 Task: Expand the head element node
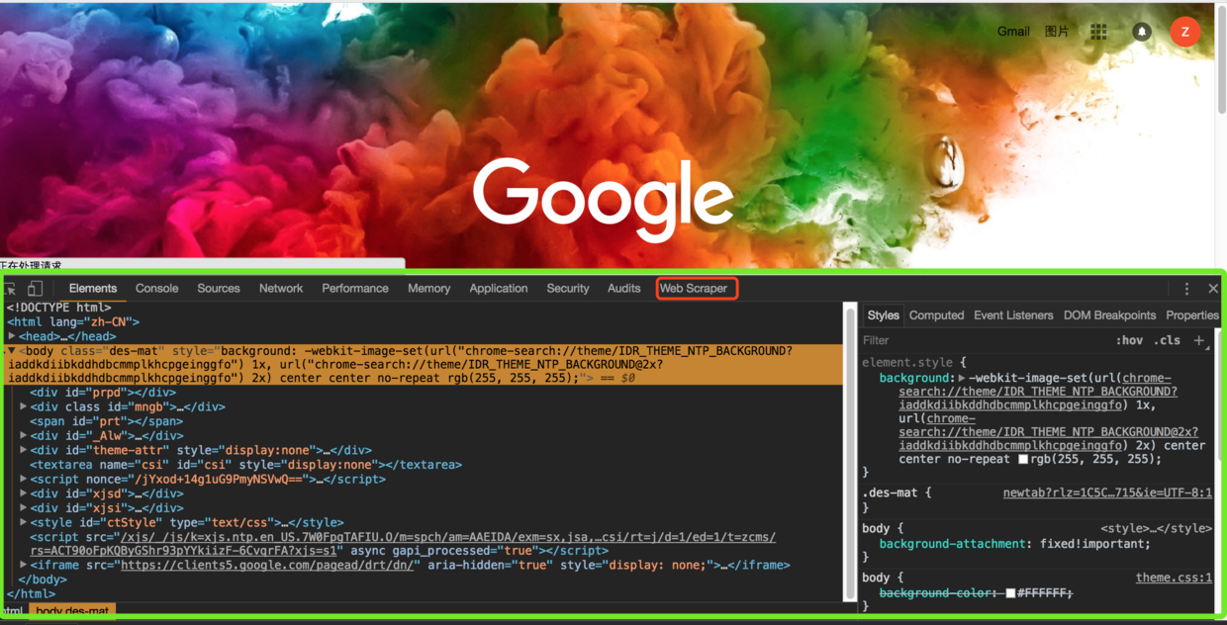pyautogui.click(x=12, y=336)
